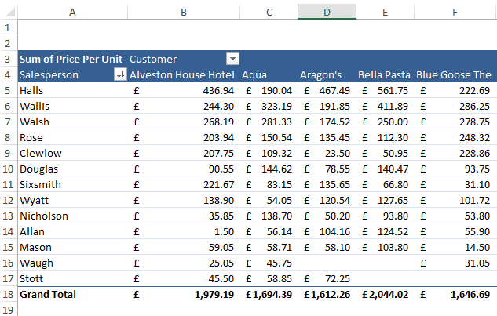Open the Salesperson sort dropdown

point(120,74)
